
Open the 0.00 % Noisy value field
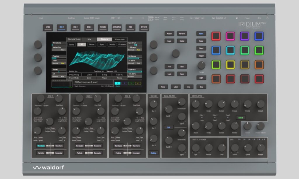[x=119, y=75]
